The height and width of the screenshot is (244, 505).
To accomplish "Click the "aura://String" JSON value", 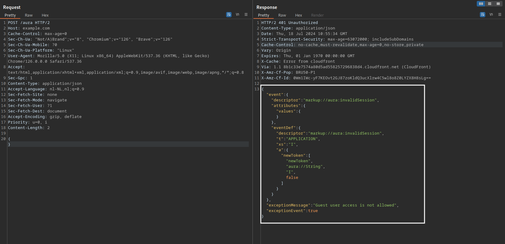I will click(x=304, y=167).
